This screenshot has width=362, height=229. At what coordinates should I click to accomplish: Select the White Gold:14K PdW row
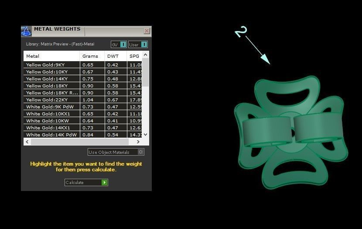pos(83,135)
